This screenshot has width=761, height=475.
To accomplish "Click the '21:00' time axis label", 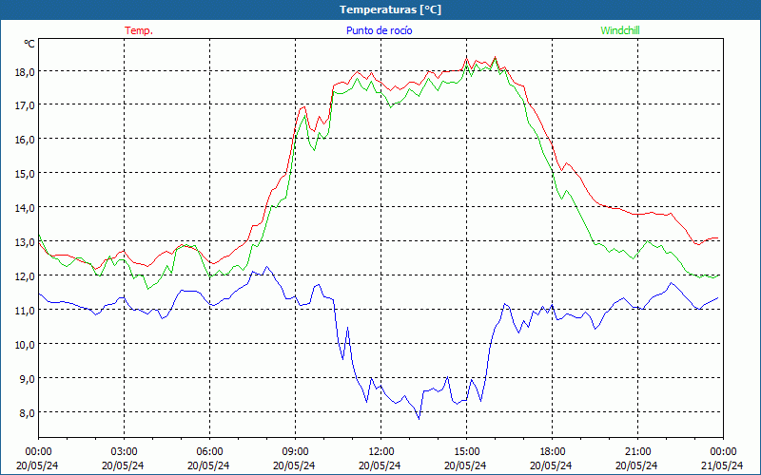I will pyautogui.click(x=637, y=452).
